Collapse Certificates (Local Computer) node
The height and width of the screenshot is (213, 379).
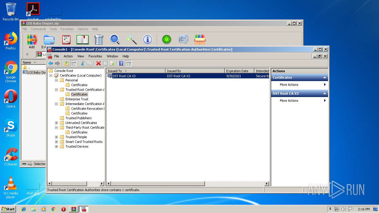[x=51, y=75]
